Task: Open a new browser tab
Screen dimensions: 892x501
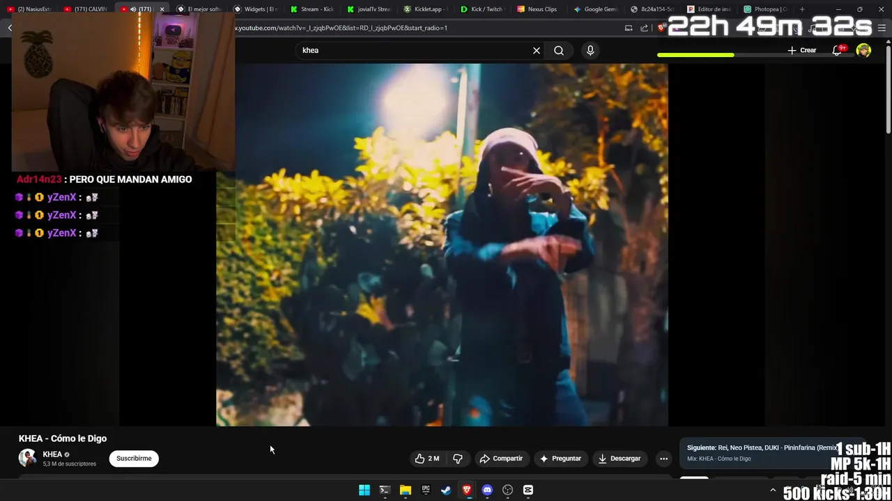Action: (802, 9)
